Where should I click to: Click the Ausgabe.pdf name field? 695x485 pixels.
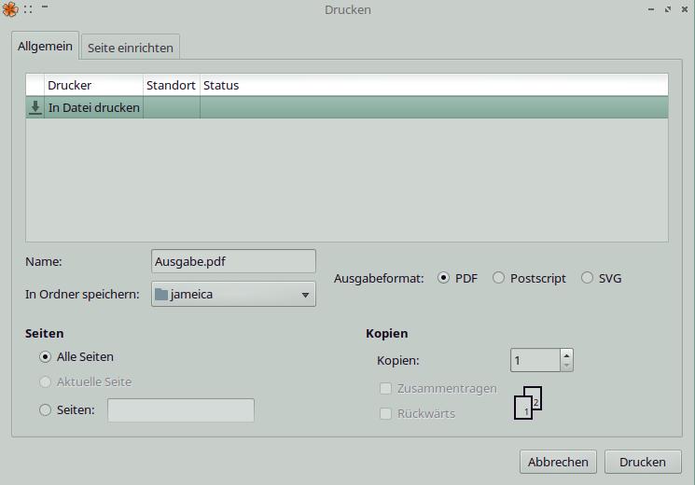coord(233,262)
